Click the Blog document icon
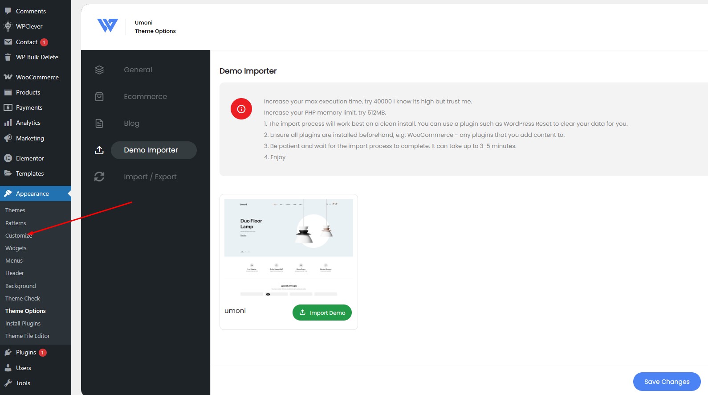This screenshot has height=395, width=708. tap(99, 123)
